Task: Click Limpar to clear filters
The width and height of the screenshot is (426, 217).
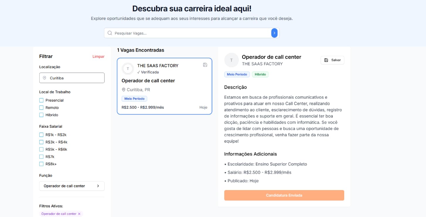Action: pos(98,57)
